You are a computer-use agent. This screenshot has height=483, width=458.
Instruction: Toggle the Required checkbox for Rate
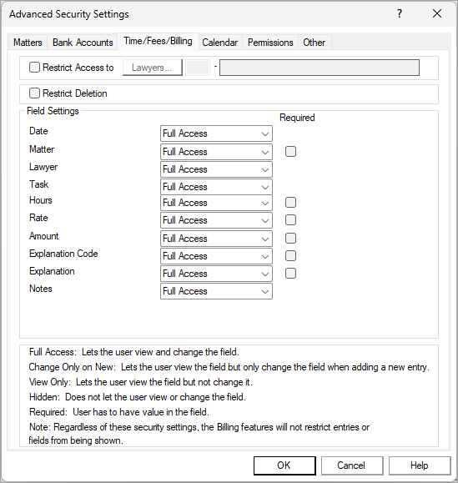pyautogui.click(x=290, y=220)
